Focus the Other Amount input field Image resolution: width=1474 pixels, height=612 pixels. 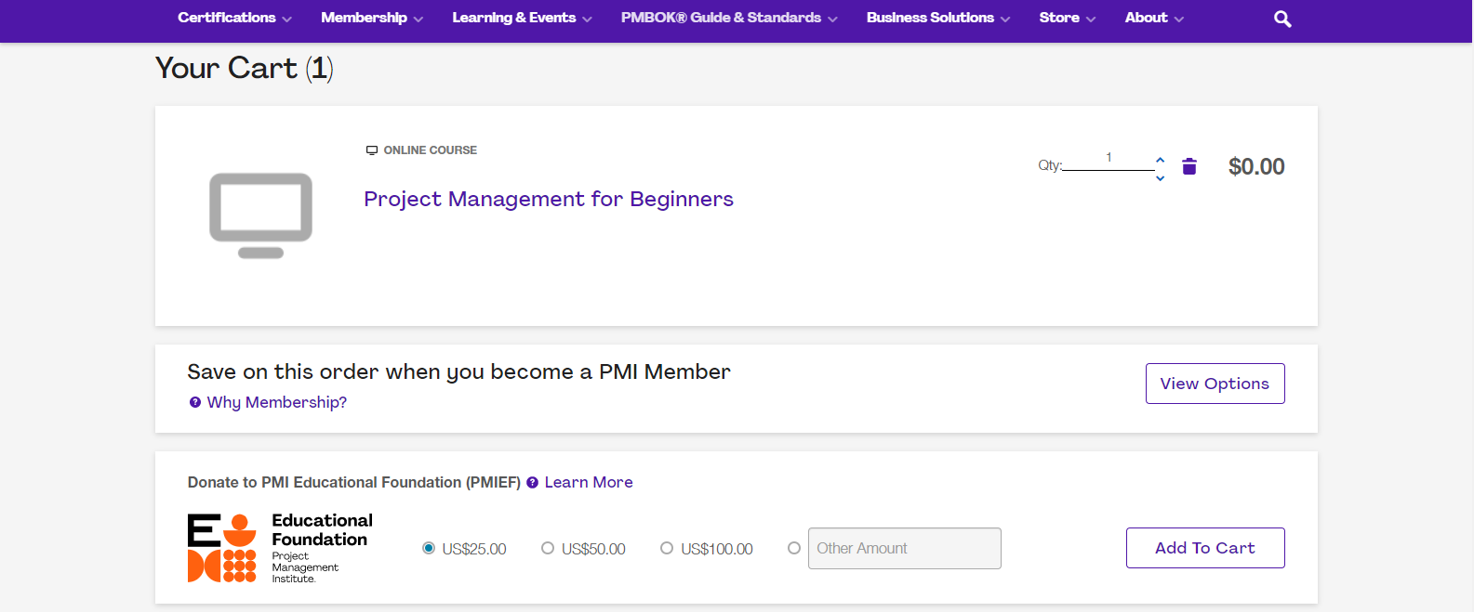[x=905, y=548]
